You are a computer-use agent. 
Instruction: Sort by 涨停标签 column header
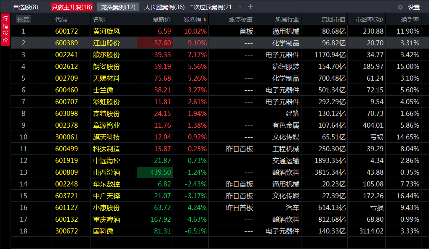coord(241,19)
